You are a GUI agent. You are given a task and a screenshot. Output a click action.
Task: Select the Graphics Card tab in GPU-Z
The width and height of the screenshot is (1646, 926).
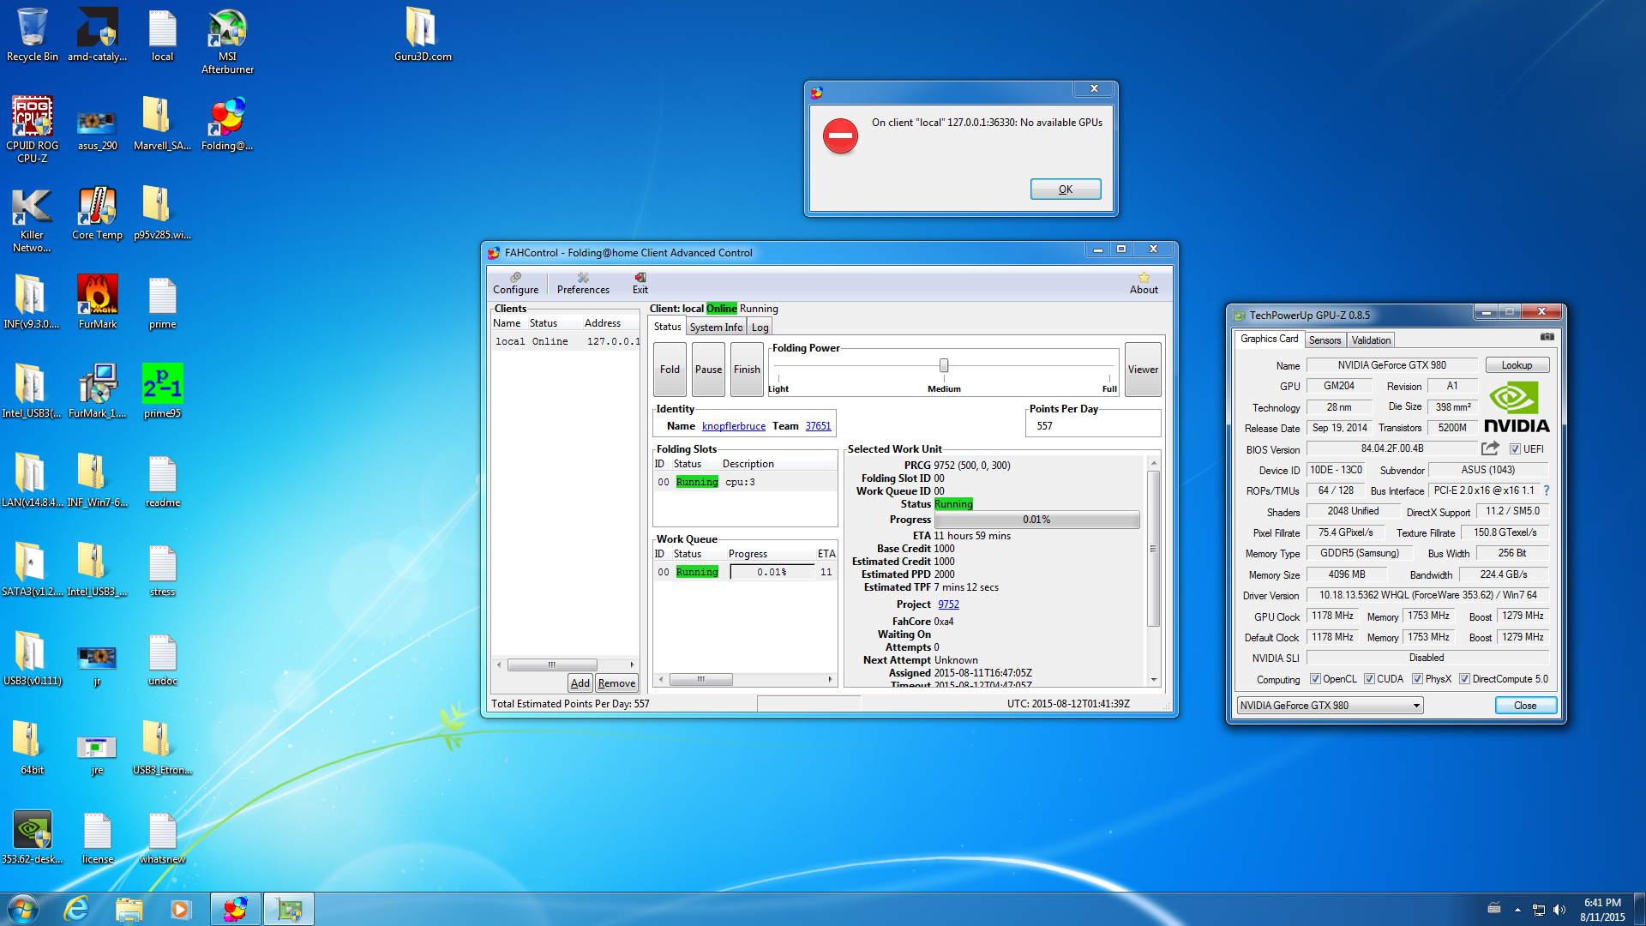coord(1269,339)
